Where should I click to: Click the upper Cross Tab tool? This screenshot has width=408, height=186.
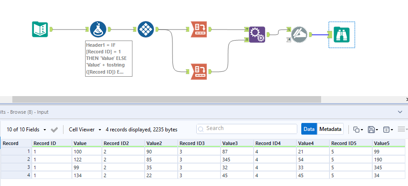[x=199, y=30]
